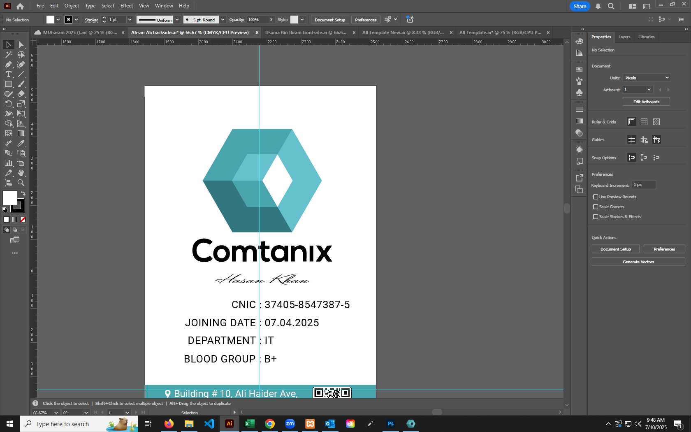Select the Scale tool
This screenshot has height=432, width=691.
pos(21,104)
